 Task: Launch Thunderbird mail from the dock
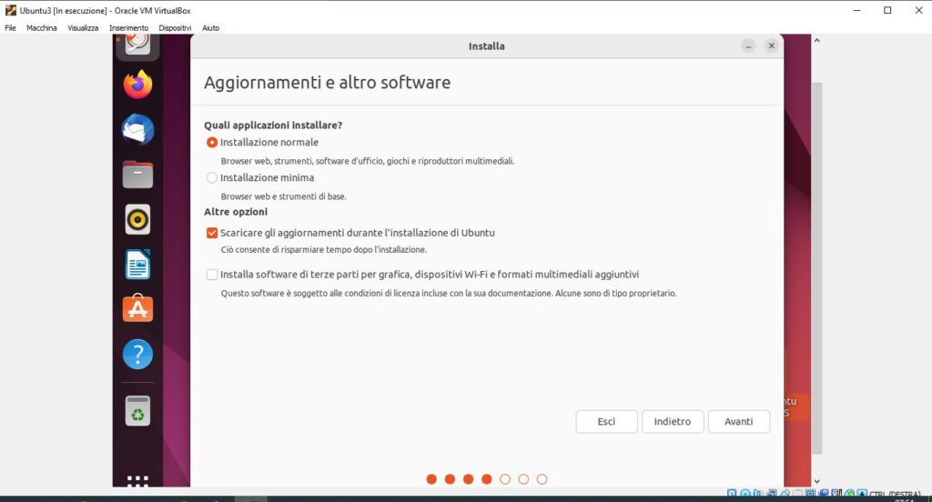[137, 129]
